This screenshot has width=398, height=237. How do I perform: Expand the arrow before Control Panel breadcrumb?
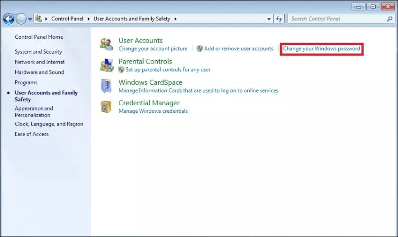[x=46, y=19]
